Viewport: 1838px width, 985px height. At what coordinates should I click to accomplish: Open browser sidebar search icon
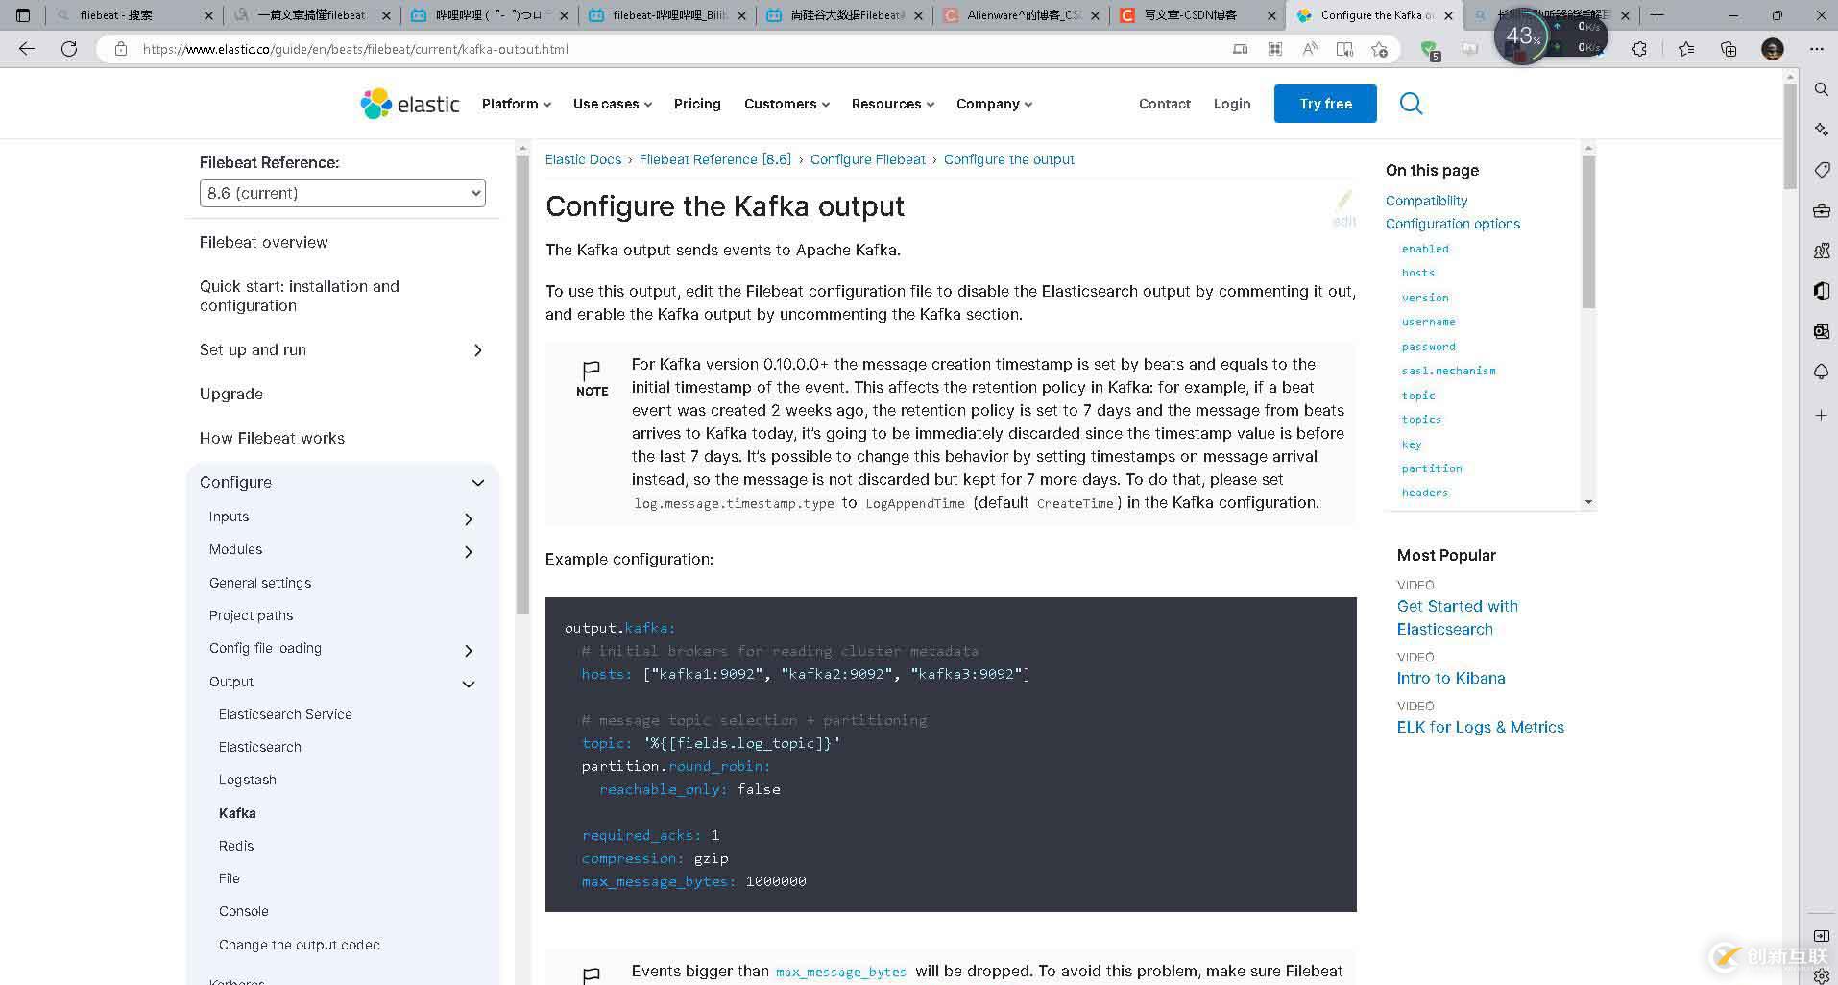[x=1821, y=89]
